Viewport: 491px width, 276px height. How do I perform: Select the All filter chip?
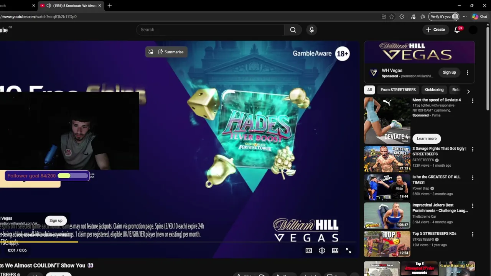pos(369,90)
